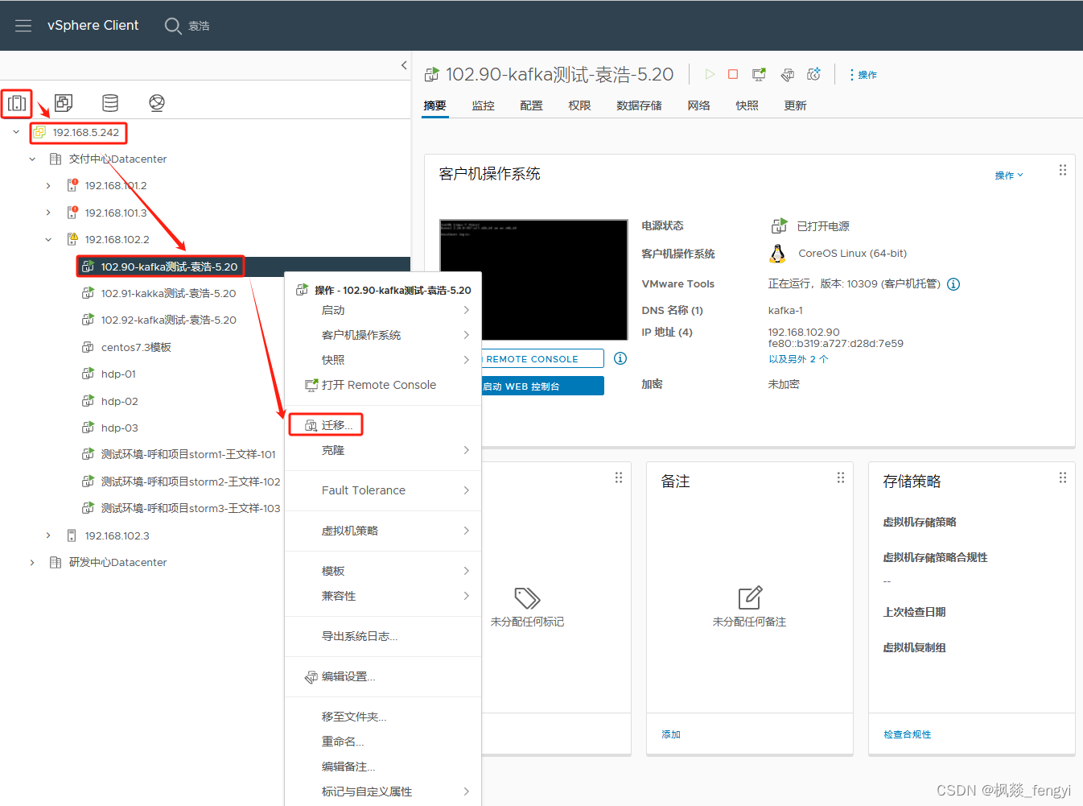Choose 导出系统日志... from menu
1083x806 pixels.
(x=383, y=636)
